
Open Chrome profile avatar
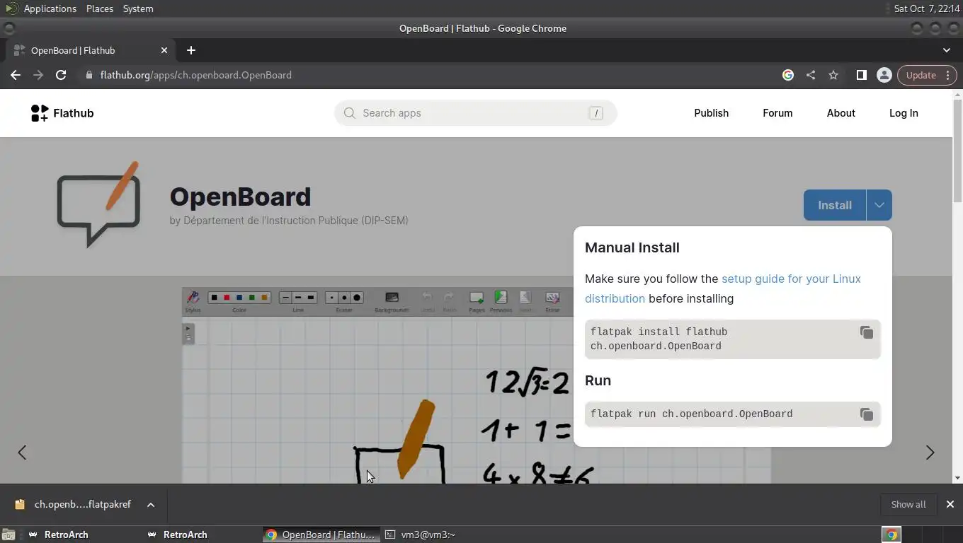(884, 75)
